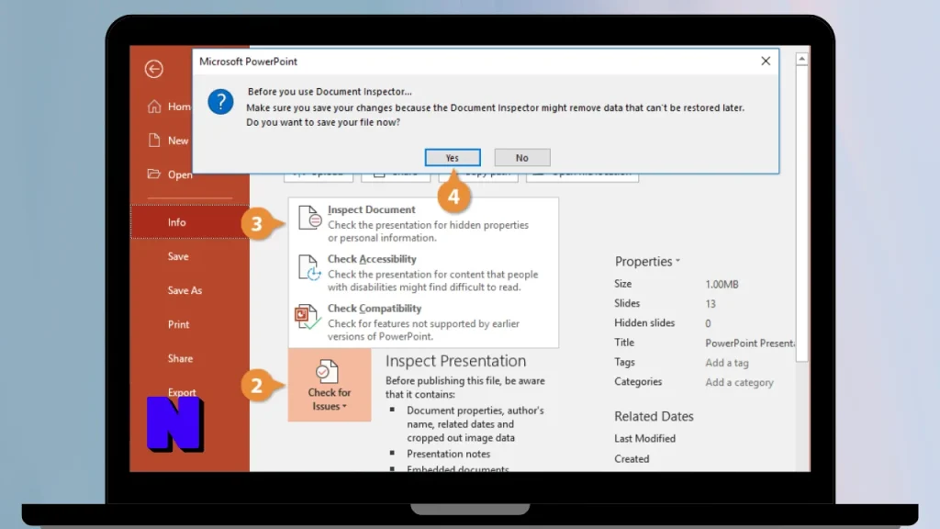The height and width of the screenshot is (529, 940).
Task: Click the Inspect Presentation heading
Action: [455, 360]
